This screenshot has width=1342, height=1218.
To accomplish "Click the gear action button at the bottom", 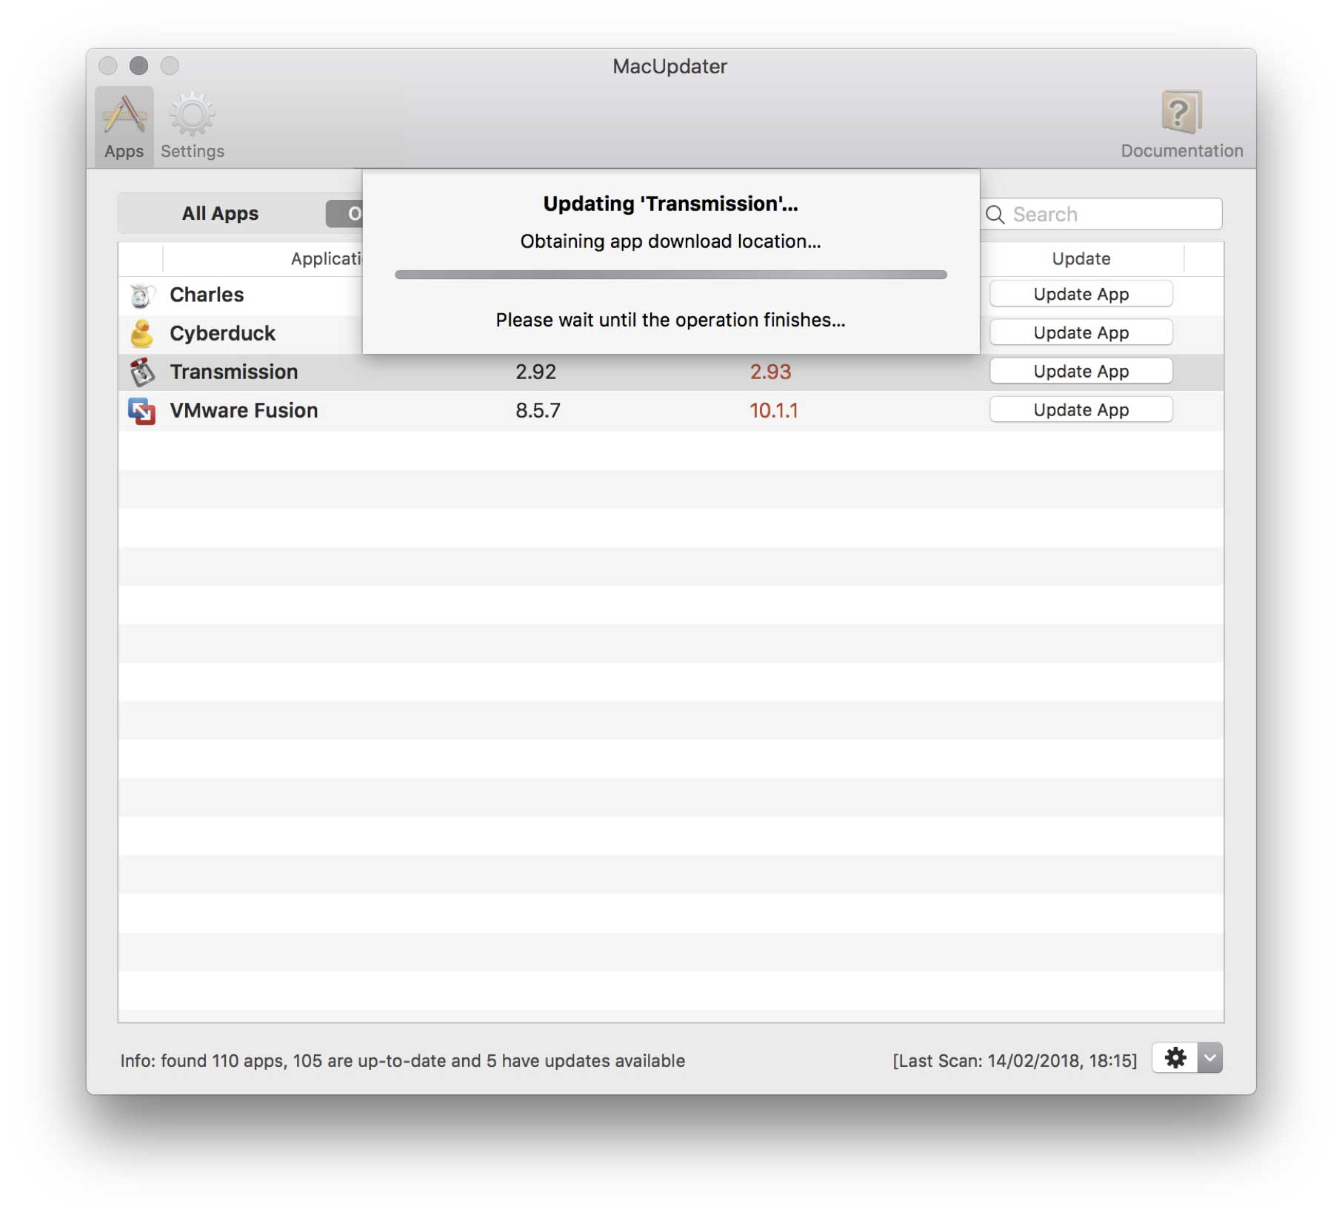I will point(1175,1058).
